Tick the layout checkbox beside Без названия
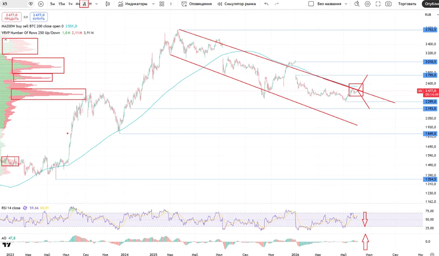The width and height of the screenshot is (439, 256). pos(311,4)
